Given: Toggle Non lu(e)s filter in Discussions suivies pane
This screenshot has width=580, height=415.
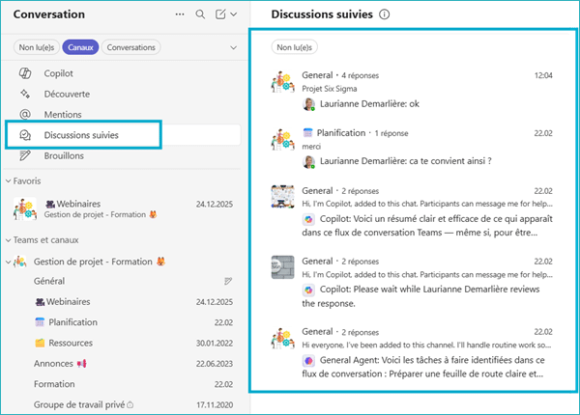Looking at the screenshot, I should 295,47.
